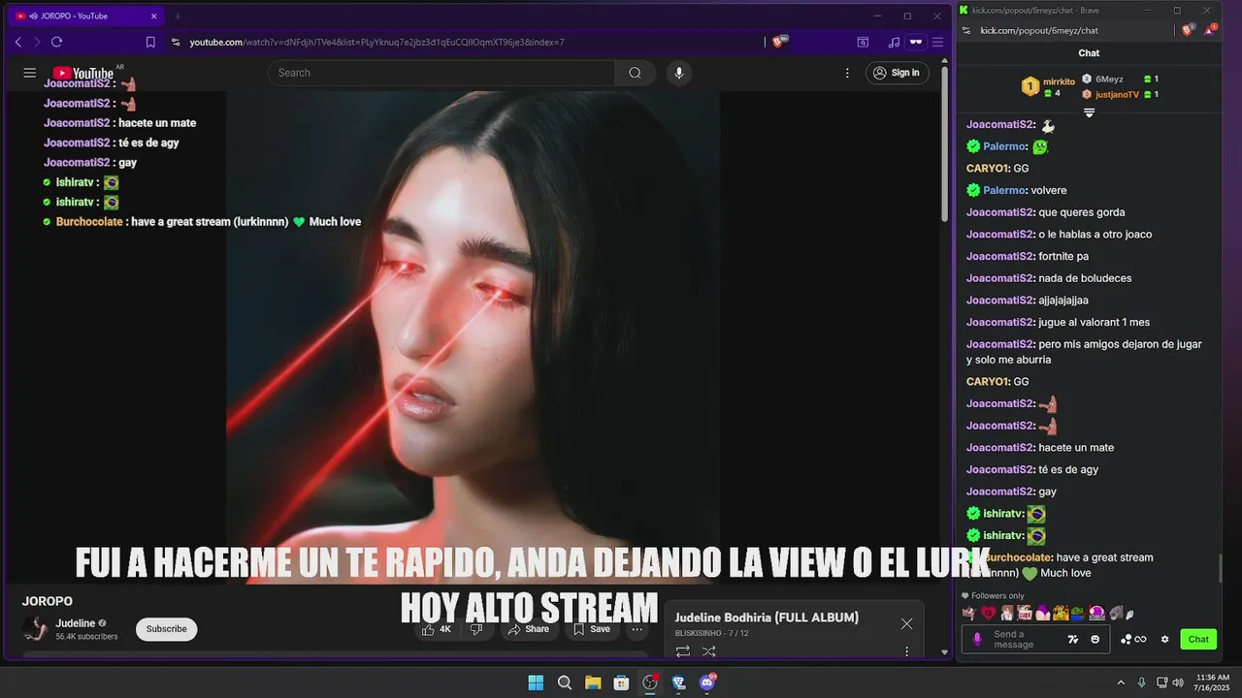The height and width of the screenshot is (698, 1242).
Task: Open playlist panel three-dot options menu
Action: (906, 651)
